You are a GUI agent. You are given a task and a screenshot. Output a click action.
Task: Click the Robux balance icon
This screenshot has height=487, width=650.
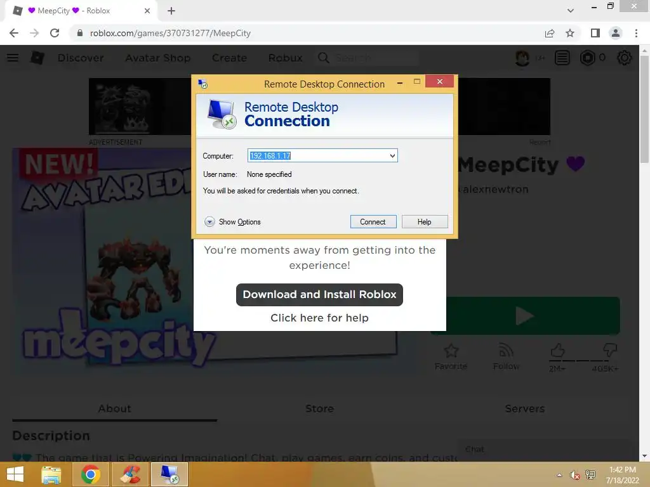[x=587, y=58]
